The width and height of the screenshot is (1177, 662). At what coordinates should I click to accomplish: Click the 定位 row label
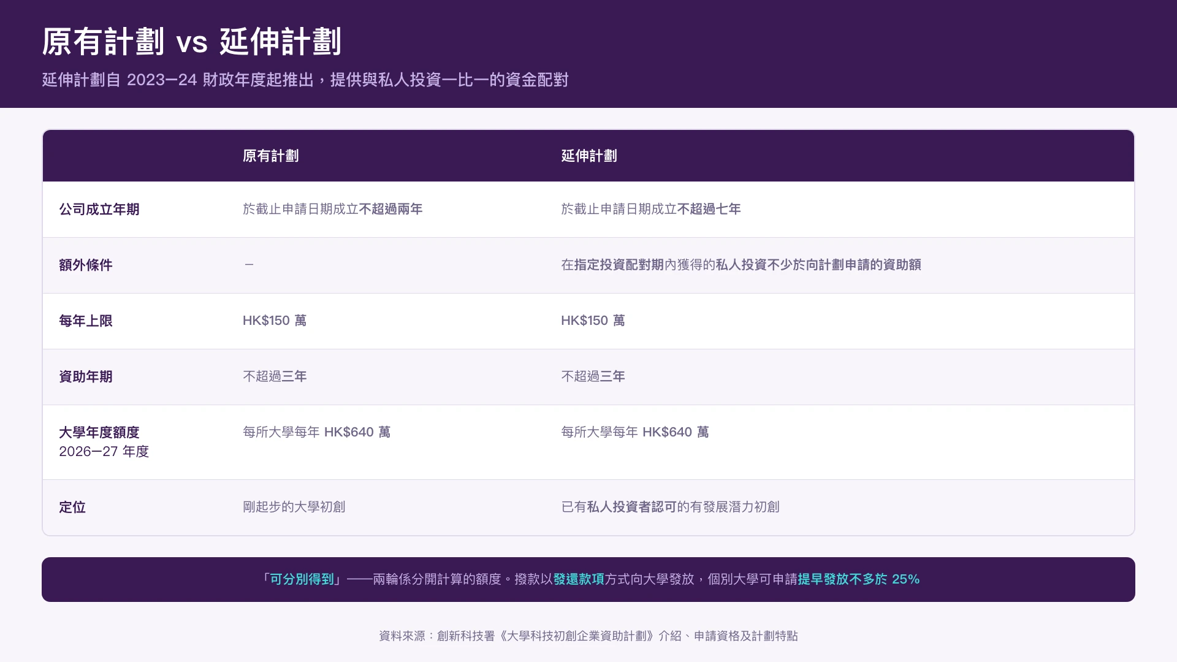pyautogui.click(x=72, y=507)
